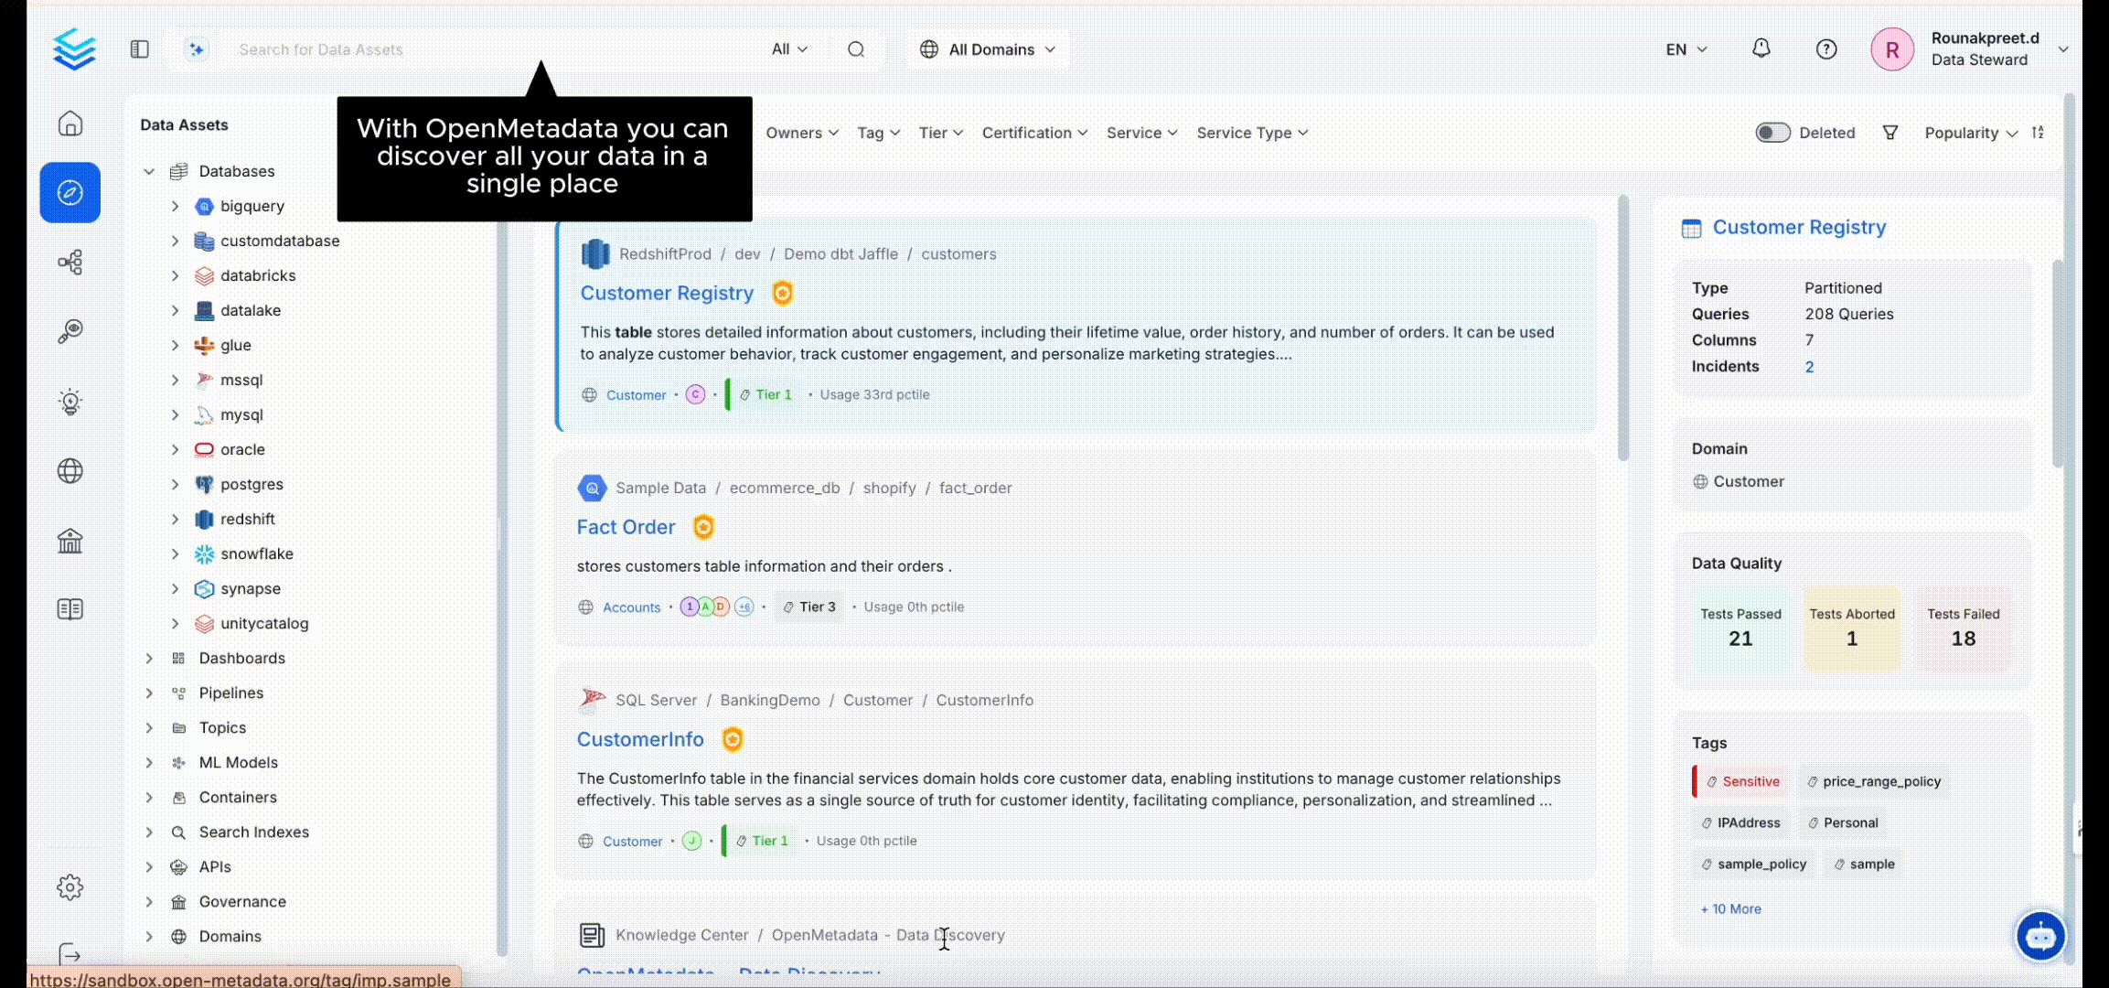The image size is (2109, 988).
Task: Toggle the sidebar collapse icon
Action: 140,49
